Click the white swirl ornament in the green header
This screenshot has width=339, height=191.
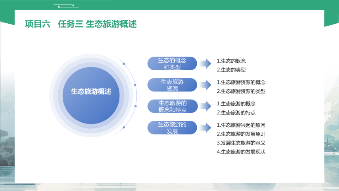click(66, 6)
